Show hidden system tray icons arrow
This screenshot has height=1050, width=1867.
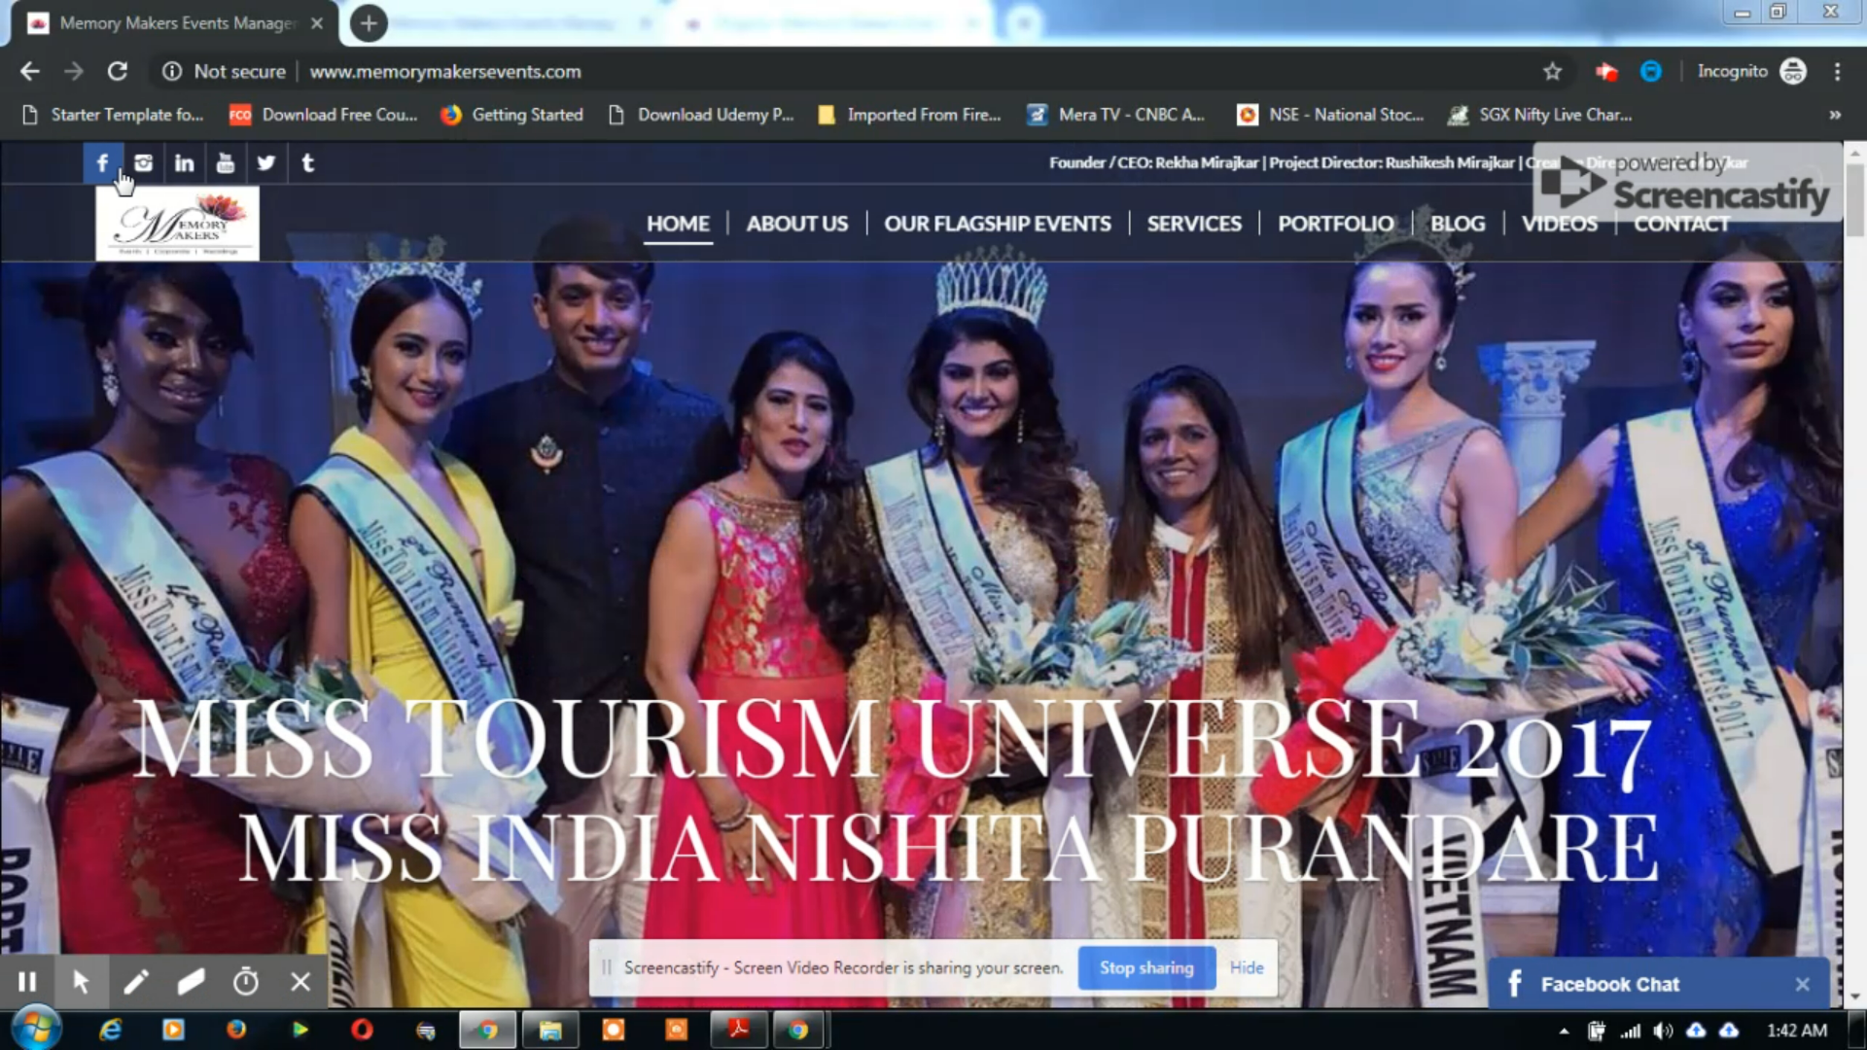pyautogui.click(x=1564, y=1031)
